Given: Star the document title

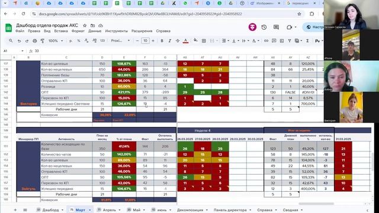Looking at the screenshot, I should pyautogui.click(x=85, y=25).
